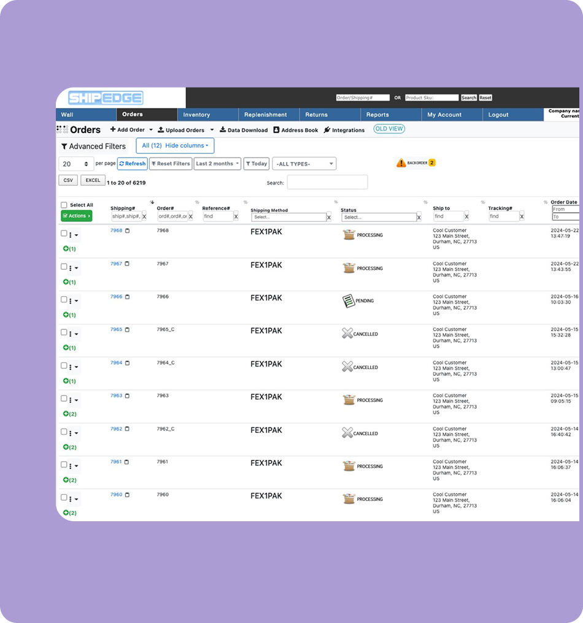Open Address Book from the toolbar

click(296, 130)
